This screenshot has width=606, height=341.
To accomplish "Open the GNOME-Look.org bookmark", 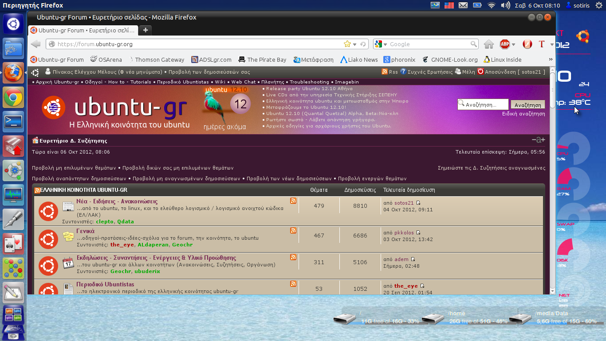I will tap(450, 59).
